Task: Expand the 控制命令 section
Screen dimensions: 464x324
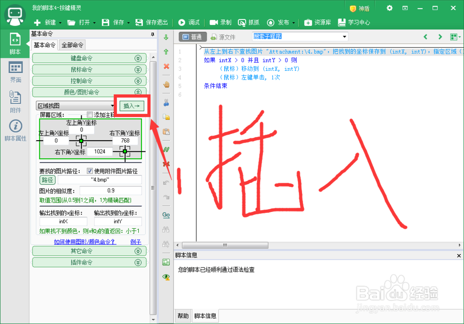Action: tap(90, 81)
